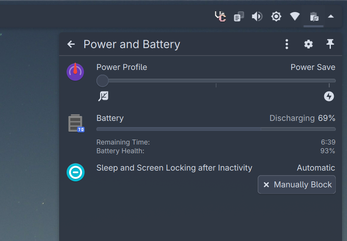Click the battery icon in the panel
Image resolution: width=347 pixels, height=241 pixels.
click(76, 123)
